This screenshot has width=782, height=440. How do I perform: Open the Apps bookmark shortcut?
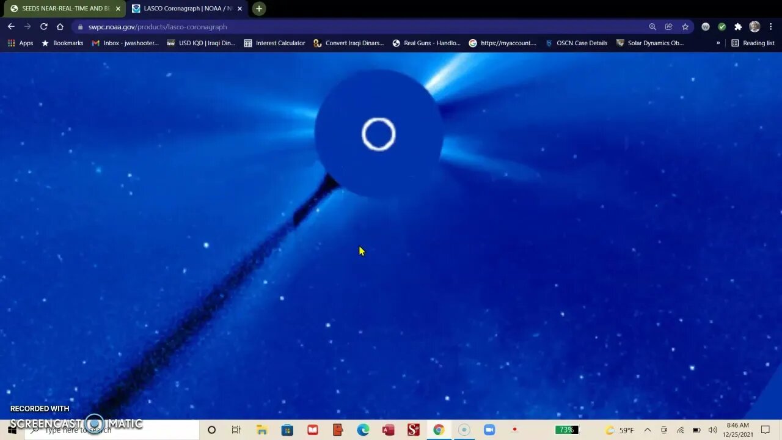[x=20, y=43]
